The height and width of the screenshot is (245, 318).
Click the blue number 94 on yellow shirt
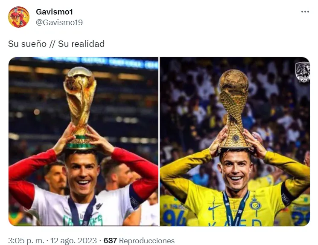[175, 217]
